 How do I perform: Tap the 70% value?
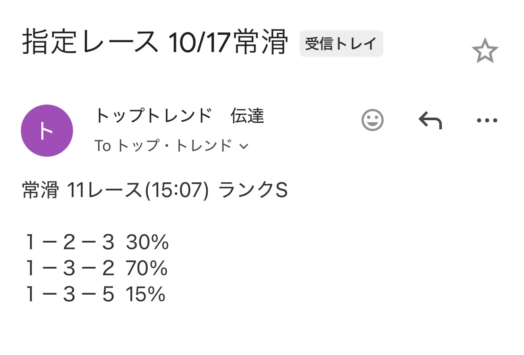pos(146,269)
